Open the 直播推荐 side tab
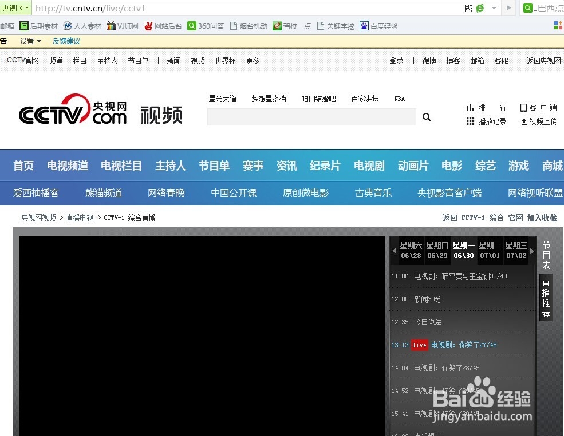 (546, 298)
